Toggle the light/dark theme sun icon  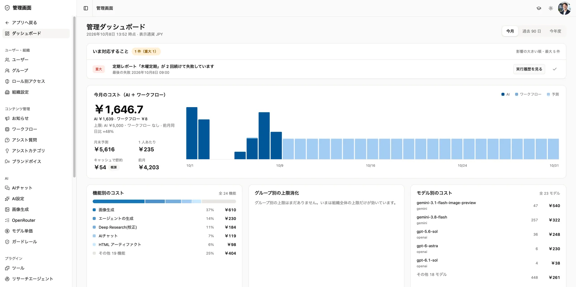[x=551, y=8]
